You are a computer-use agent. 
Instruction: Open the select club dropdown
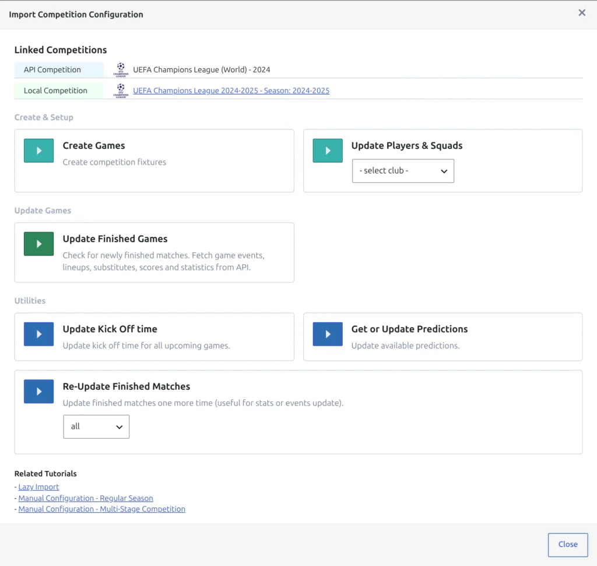click(x=403, y=171)
